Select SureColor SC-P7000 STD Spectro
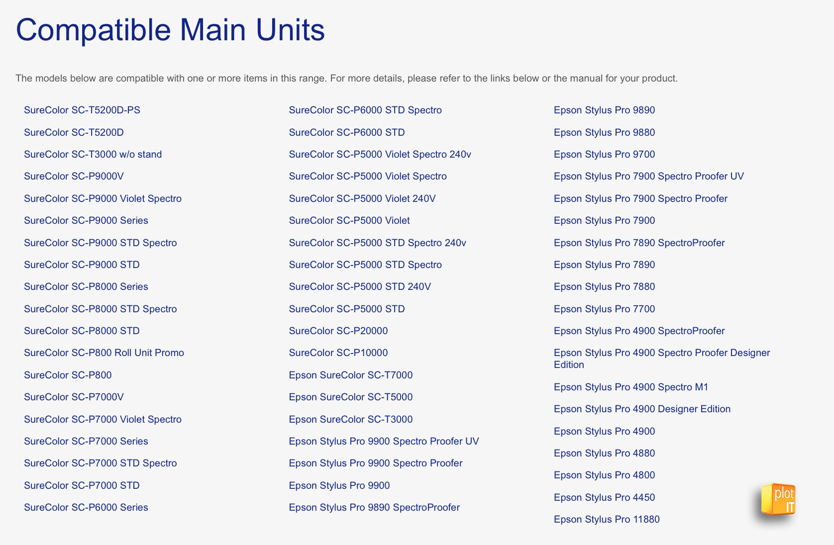 [x=101, y=463]
